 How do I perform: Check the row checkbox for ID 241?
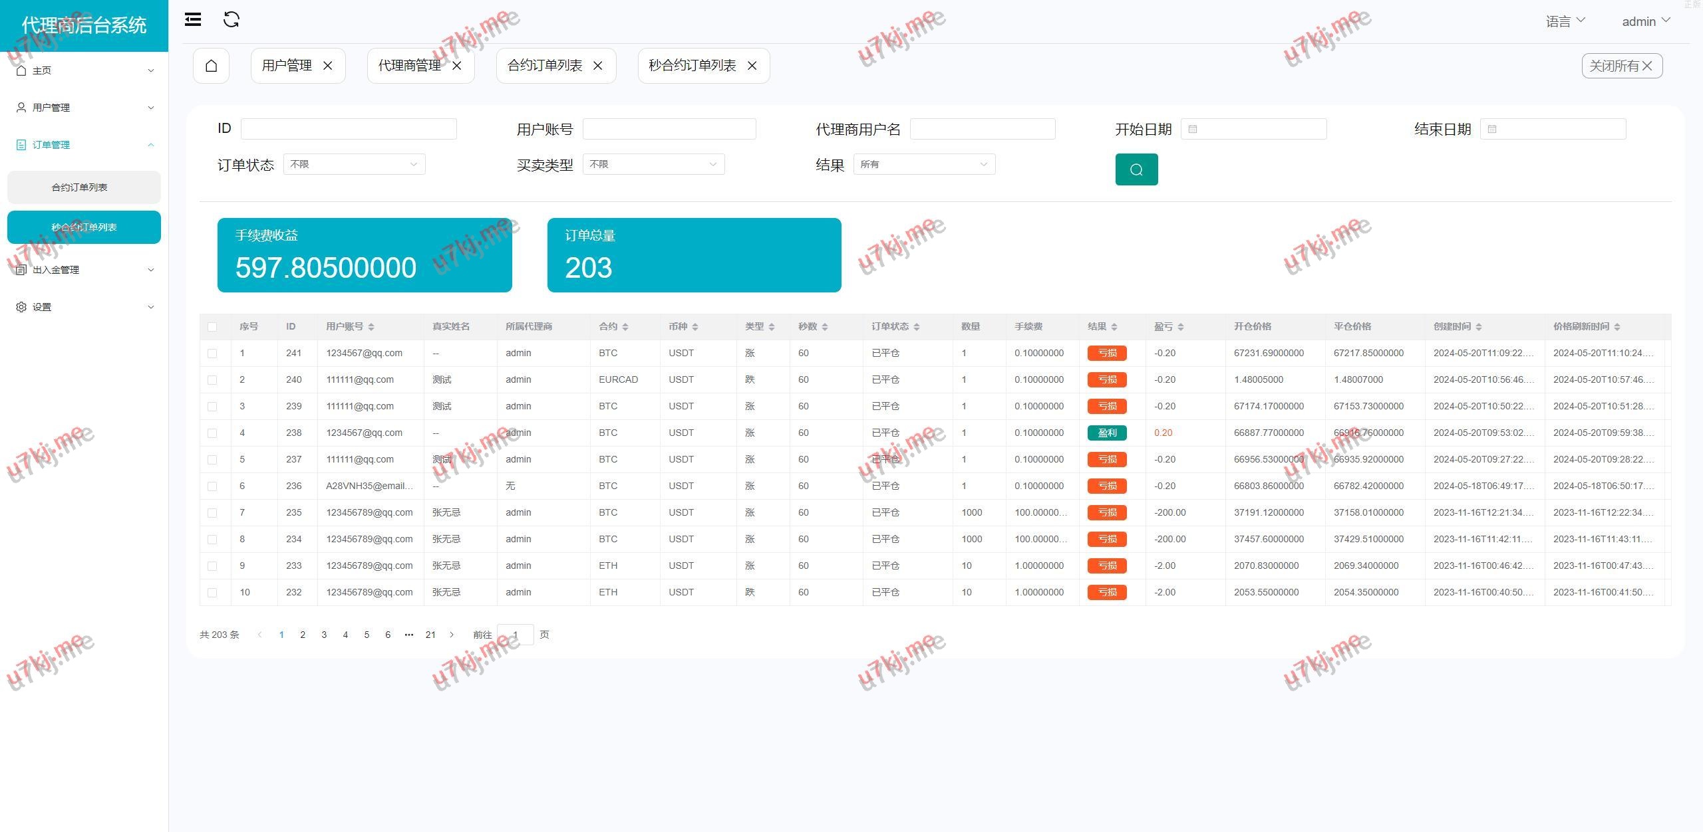(x=212, y=354)
